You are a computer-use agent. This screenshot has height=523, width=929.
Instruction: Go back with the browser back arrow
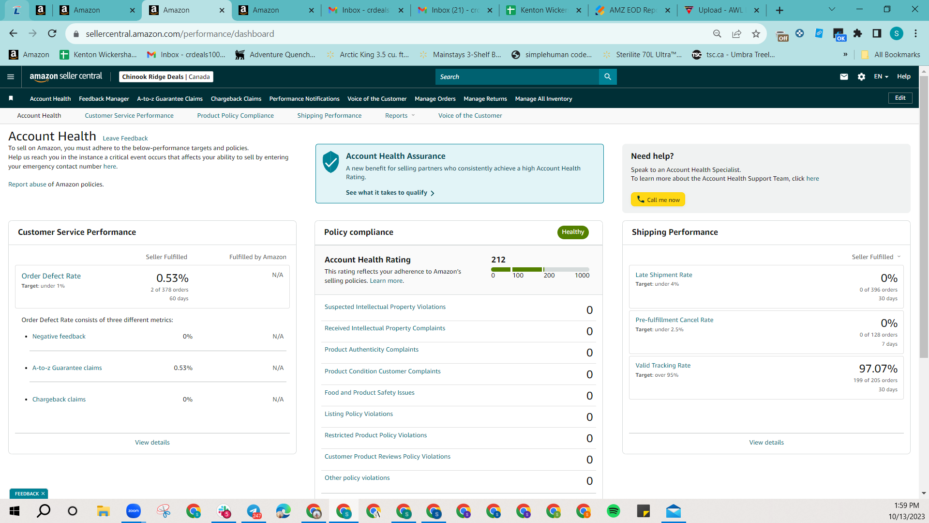(13, 33)
